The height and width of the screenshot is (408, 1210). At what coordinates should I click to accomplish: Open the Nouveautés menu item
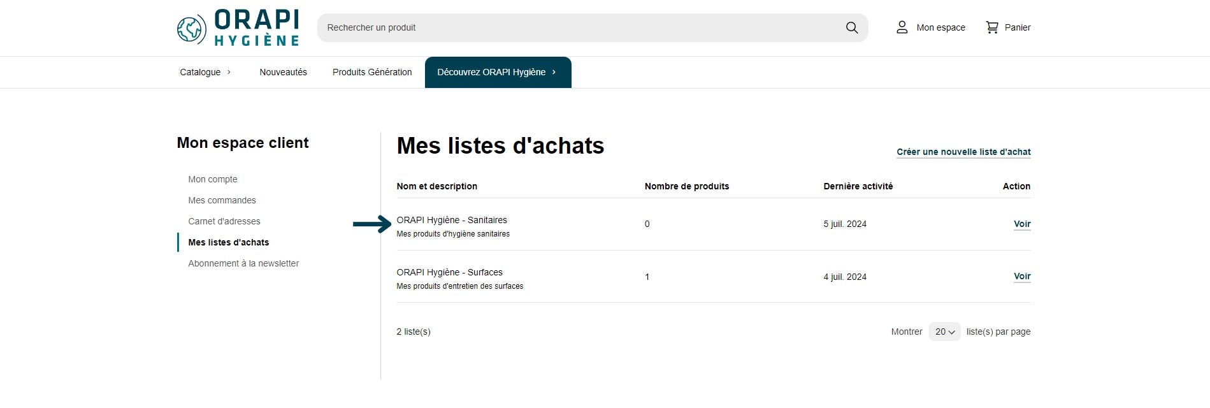(x=283, y=72)
